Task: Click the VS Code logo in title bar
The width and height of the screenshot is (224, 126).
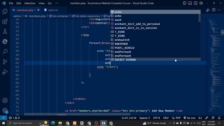Action: click(4, 3)
